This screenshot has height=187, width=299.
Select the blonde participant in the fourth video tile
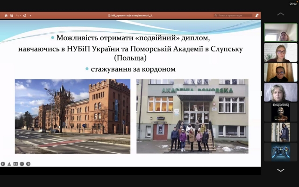coord(280,93)
